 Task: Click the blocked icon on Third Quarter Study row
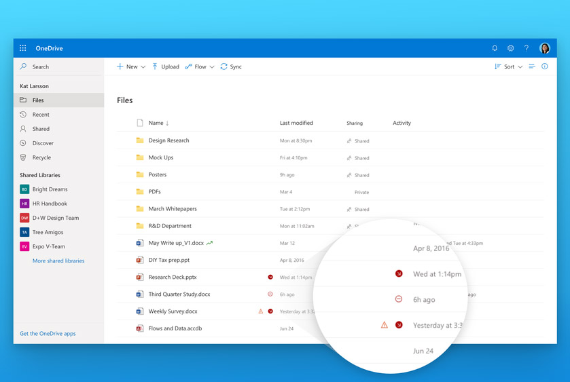tap(270, 294)
